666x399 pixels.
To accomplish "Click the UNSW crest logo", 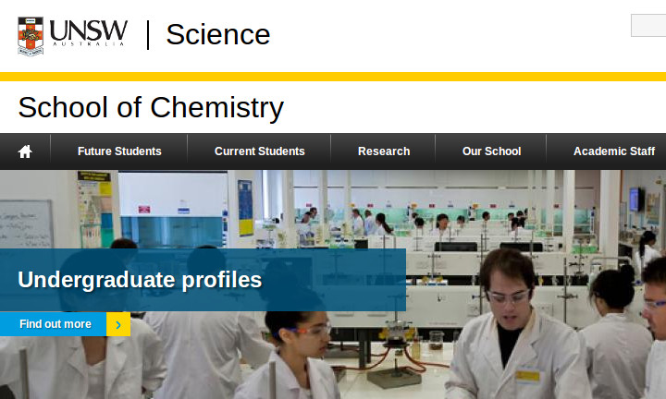I will point(31,34).
